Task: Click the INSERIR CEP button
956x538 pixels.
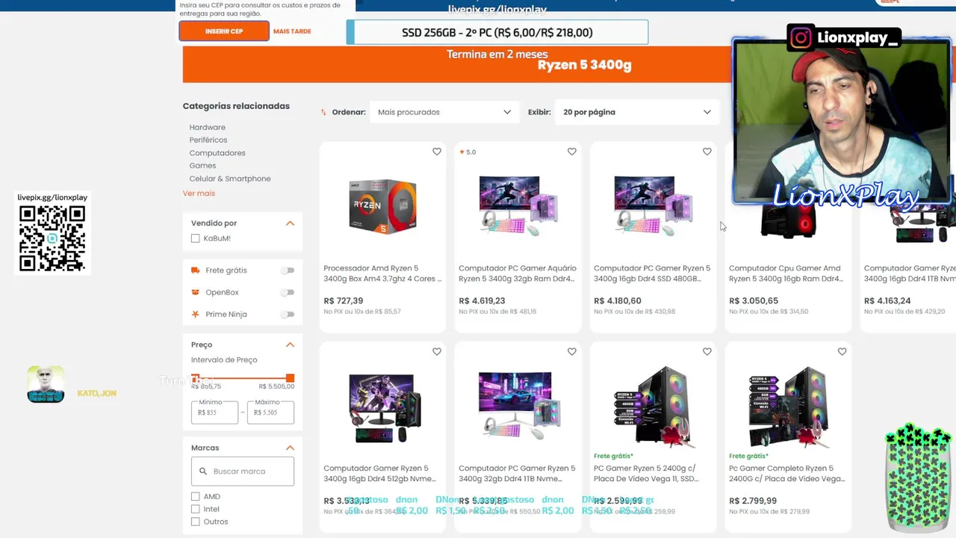Action: (x=224, y=31)
